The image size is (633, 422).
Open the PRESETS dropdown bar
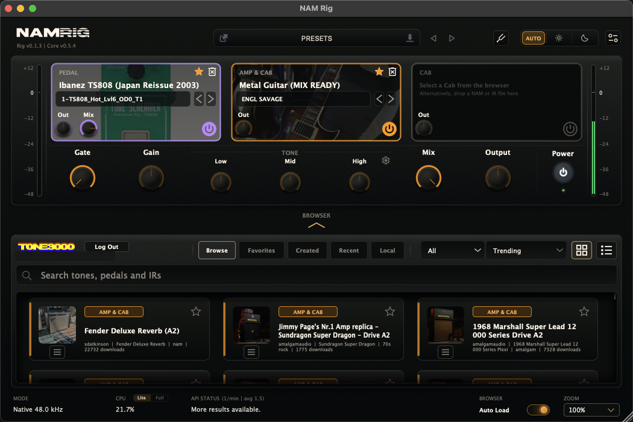click(x=316, y=39)
